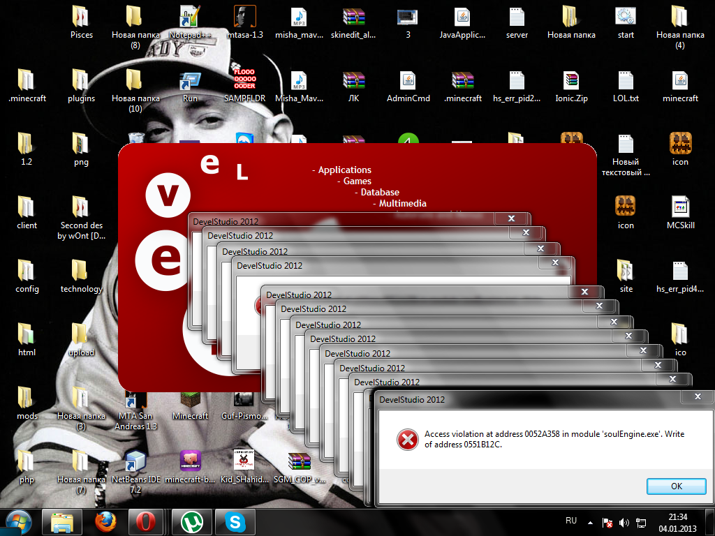Open Новая папка (4) folder

click(x=680, y=27)
